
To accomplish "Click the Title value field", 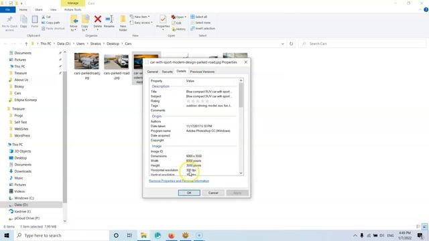I will [209, 92].
